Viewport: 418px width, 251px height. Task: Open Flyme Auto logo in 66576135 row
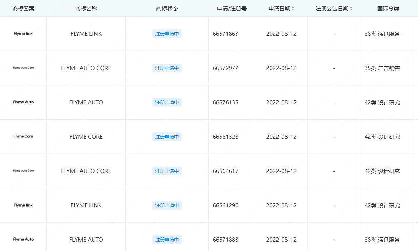click(x=23, y=102)
